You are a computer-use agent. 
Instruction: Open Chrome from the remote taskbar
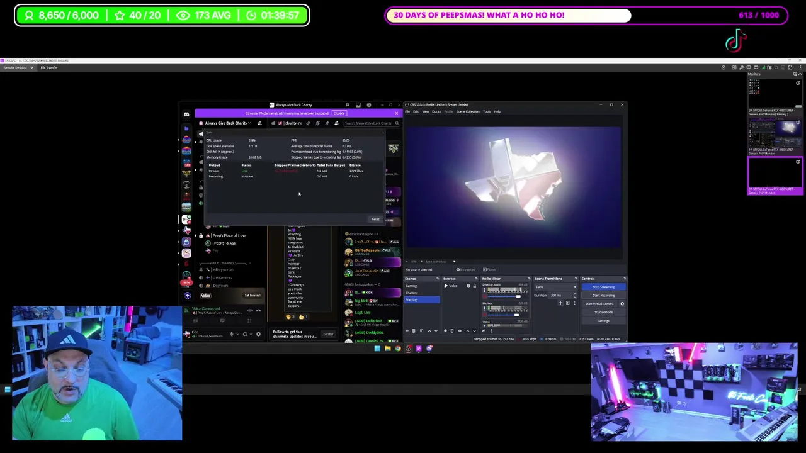click(x=398, y=349)
